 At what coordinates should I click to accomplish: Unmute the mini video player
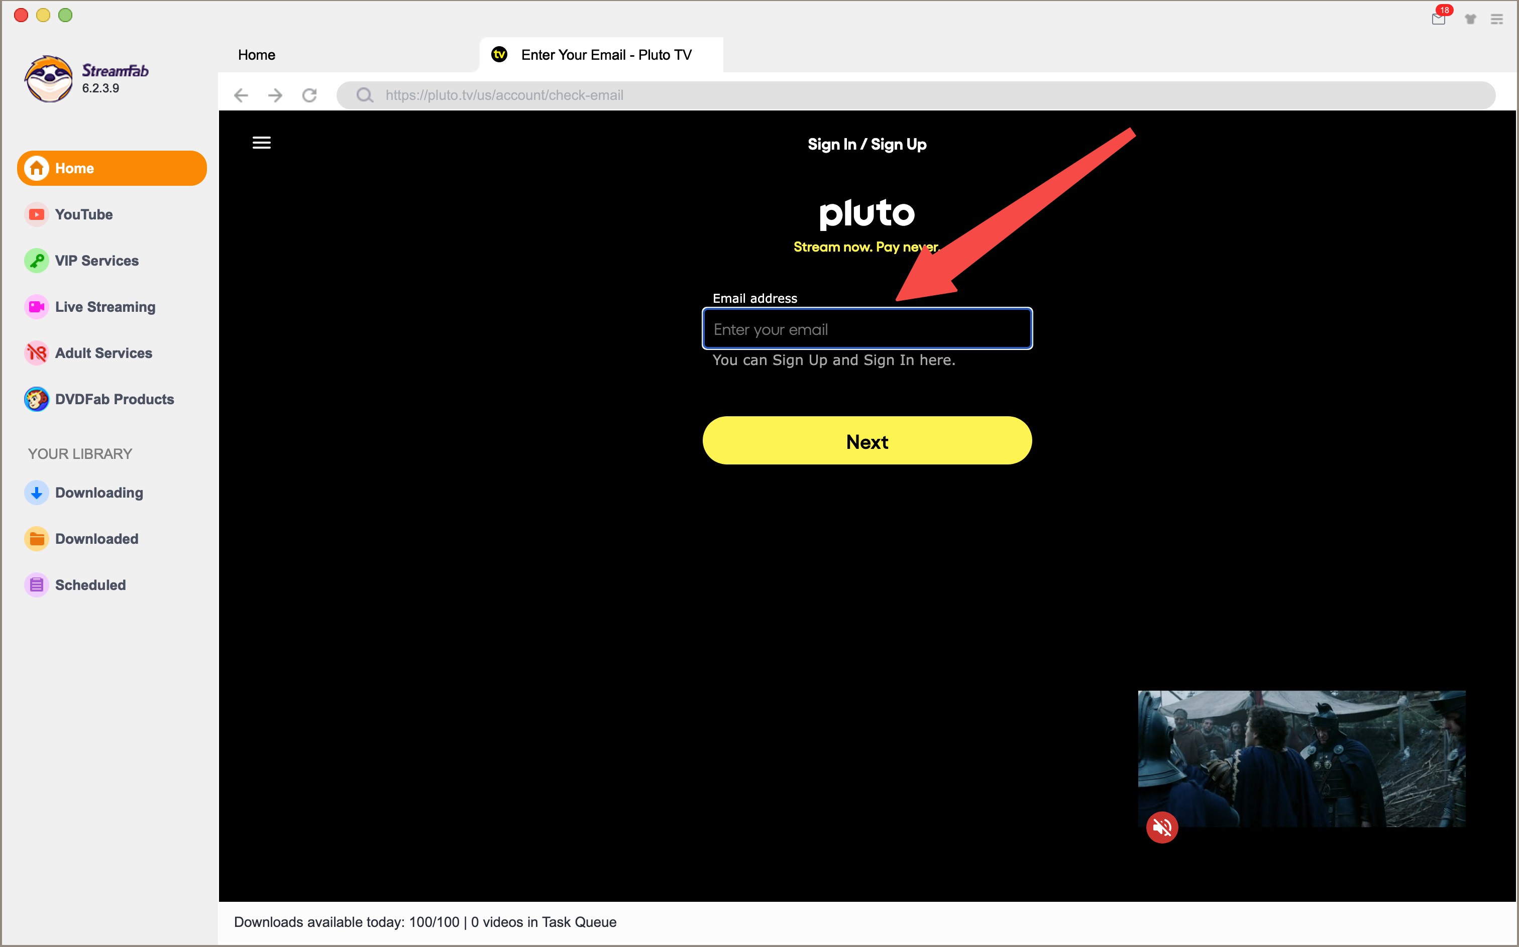1162,827
